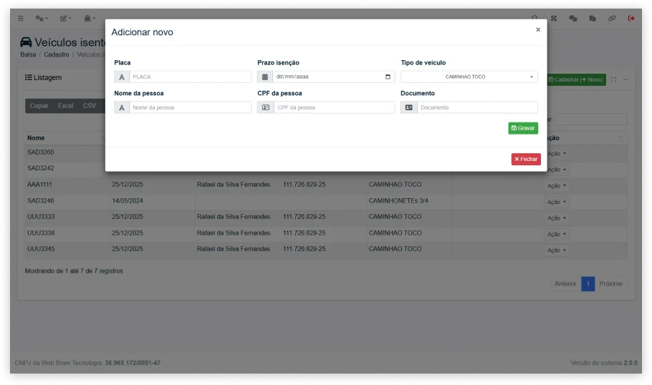652x385 pixels.
Task: Select the SAD3260 plate cell
Action: pos(41,152)
